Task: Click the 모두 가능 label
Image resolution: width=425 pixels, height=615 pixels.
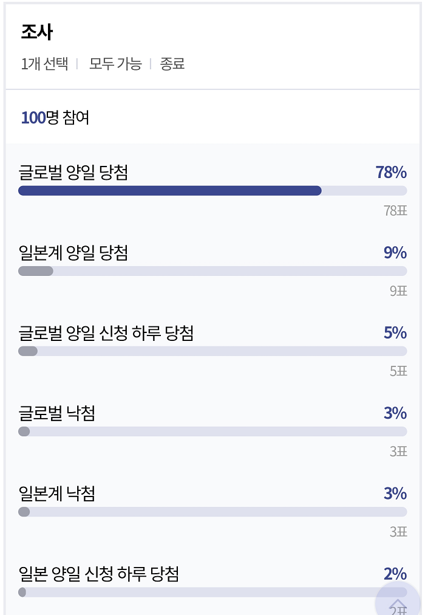Action: (115, 64)
